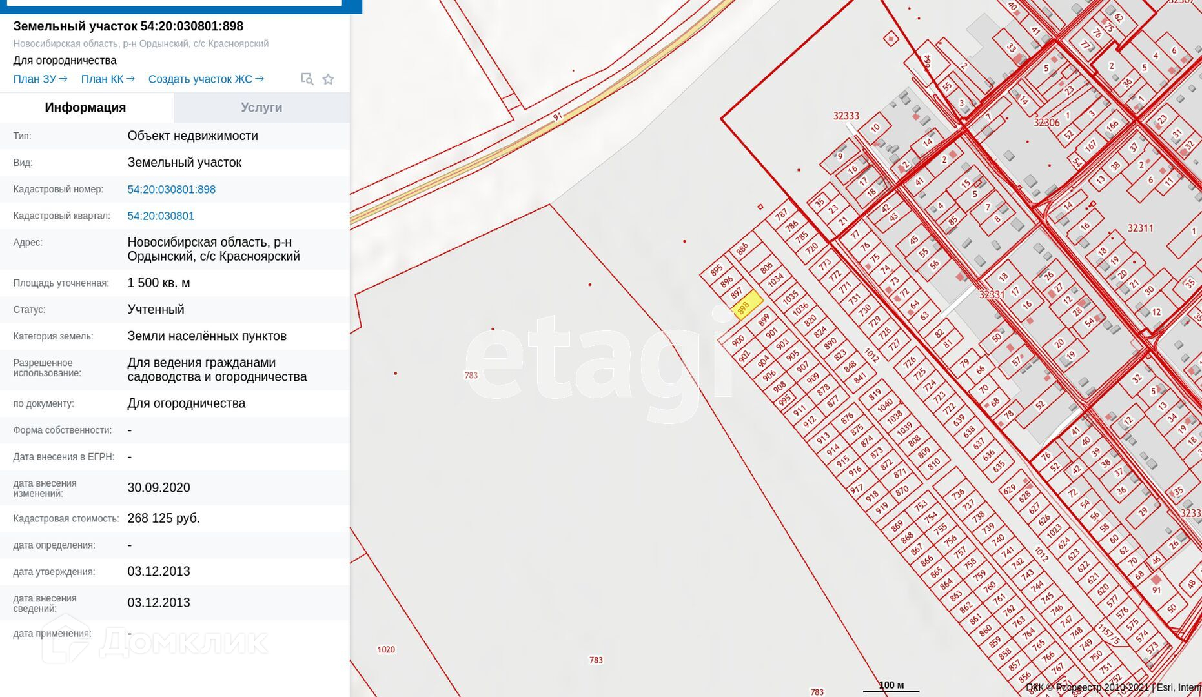
Task: Click the zoom-to-object magnifier icon
Action: 307,79
